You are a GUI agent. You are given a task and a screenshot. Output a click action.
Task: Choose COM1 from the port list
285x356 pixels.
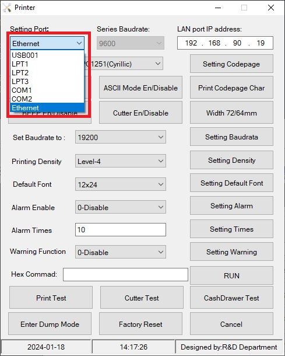[47, 90]
